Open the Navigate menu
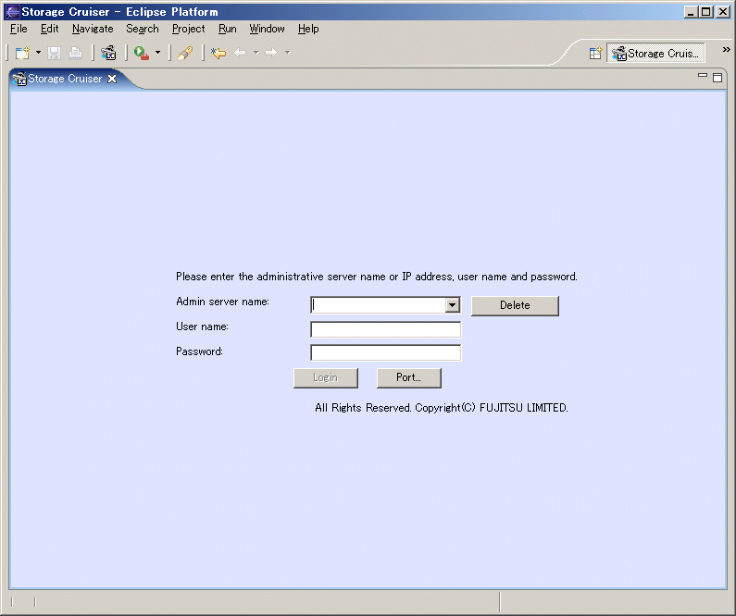This screenshot has height=616, width=736. click(93, 29)
